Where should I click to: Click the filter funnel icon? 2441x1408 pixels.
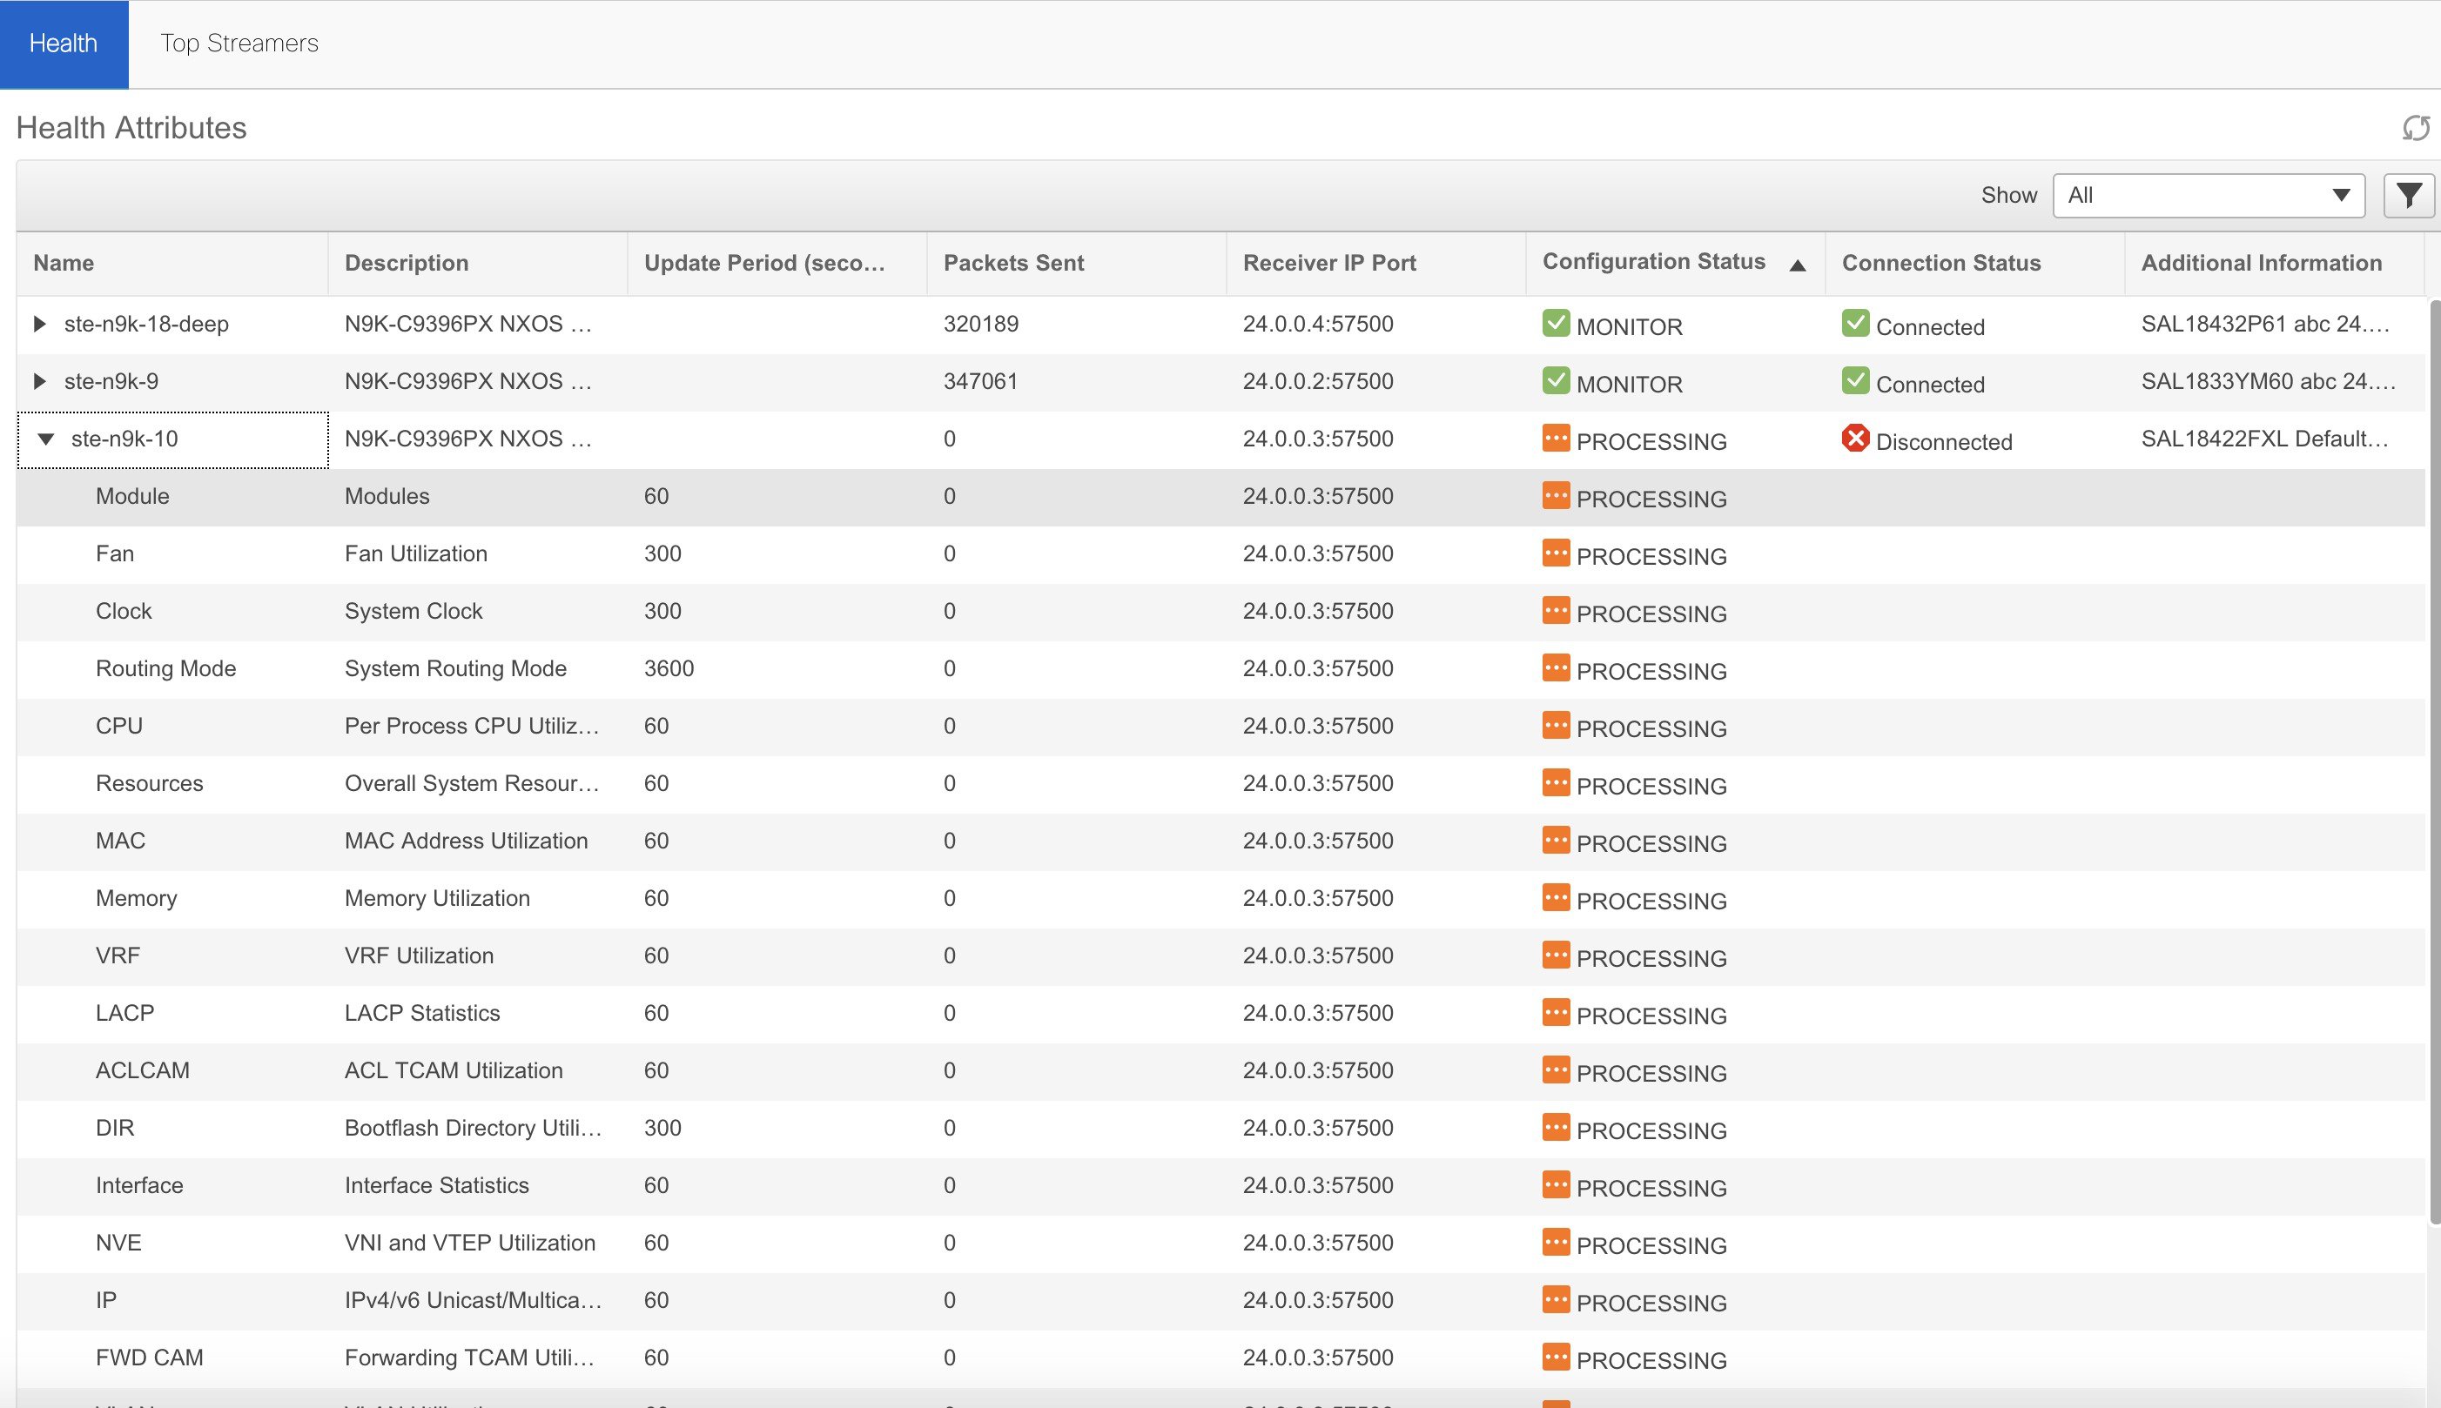pos(2408,195)
